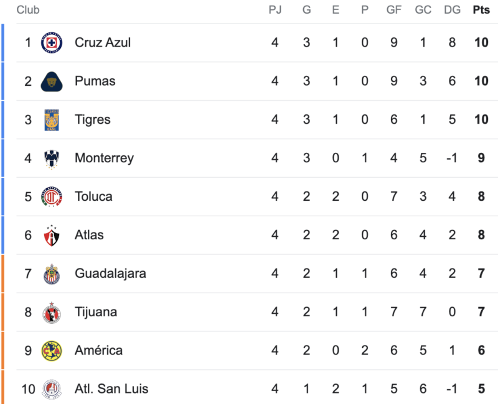
Task: Click the Guadalajara team name
Action: click(110, 274)
